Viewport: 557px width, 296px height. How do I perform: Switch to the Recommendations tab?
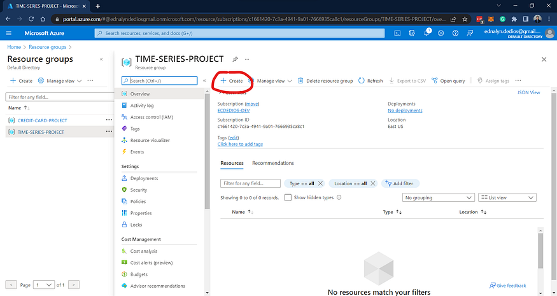(273, 163)
